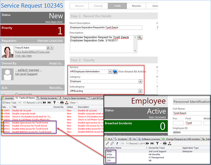Sort by the Application Name column header
Screen dimensions: 211x165
coord(126,148)
